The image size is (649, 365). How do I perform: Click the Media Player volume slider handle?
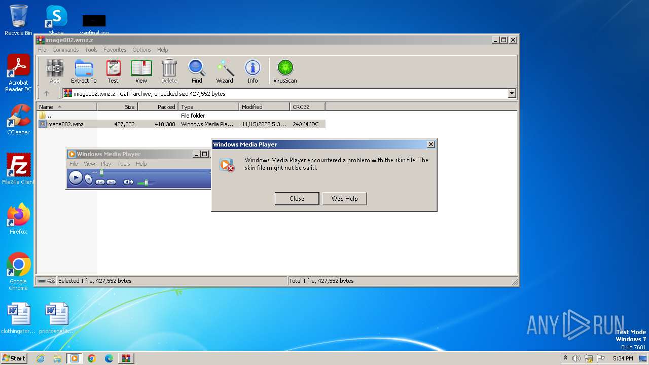pos(146,182)
